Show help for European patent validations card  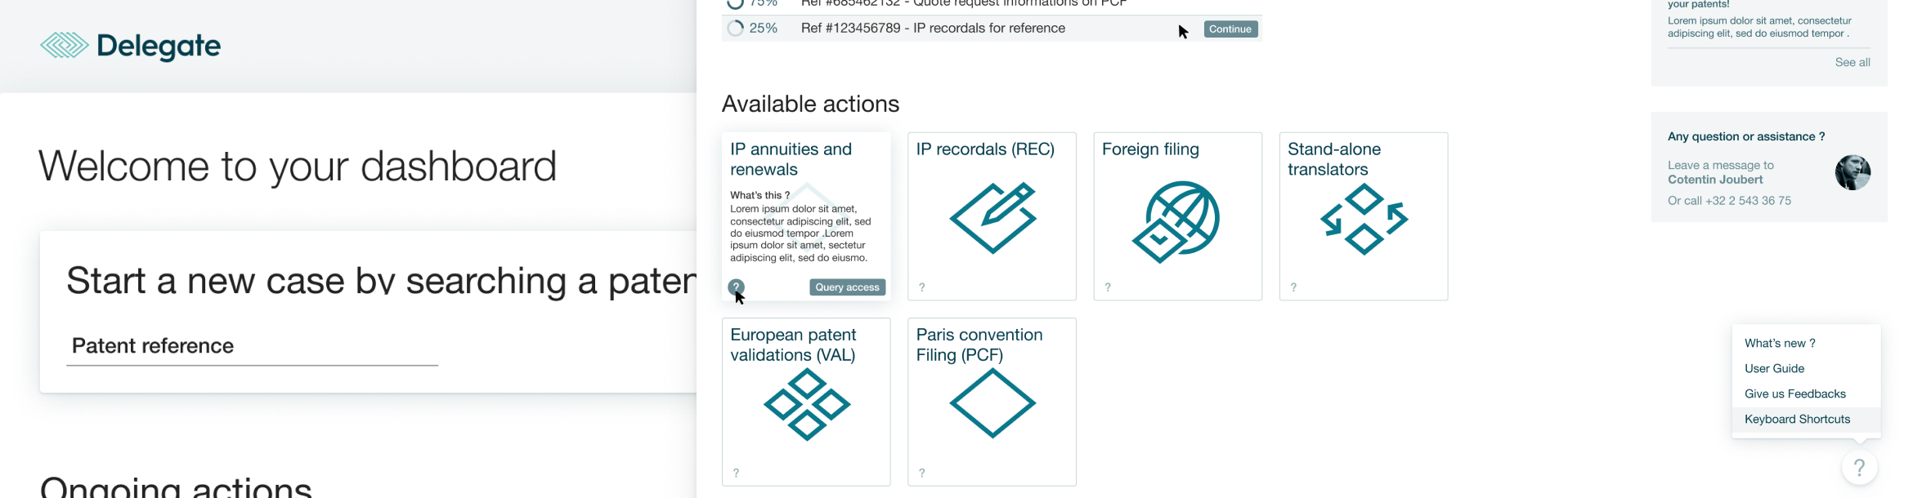pos(736,473)
